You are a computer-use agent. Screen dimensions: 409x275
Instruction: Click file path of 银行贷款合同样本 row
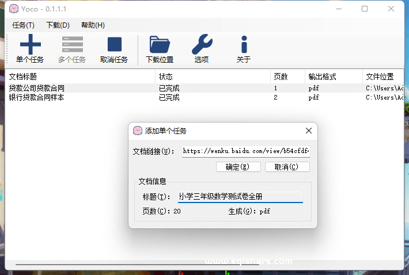point(384,97)
